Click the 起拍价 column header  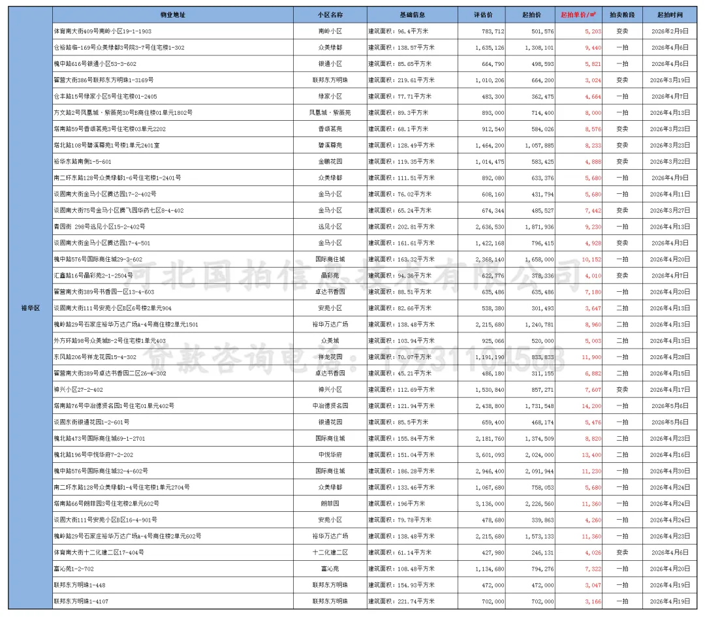(x=531, y=15)
